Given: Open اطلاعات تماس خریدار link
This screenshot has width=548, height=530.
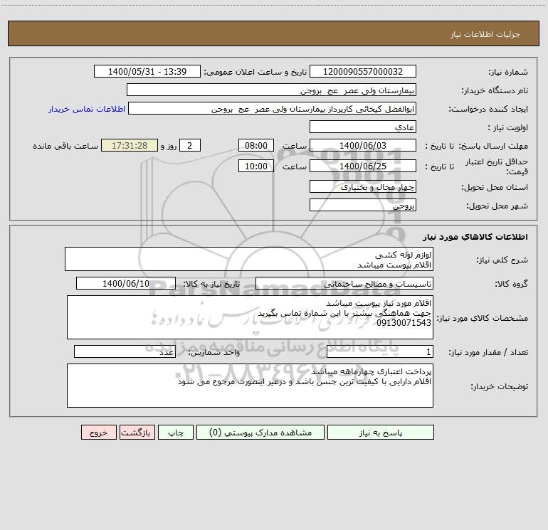Looking at the screenshot, I should 87,109.
